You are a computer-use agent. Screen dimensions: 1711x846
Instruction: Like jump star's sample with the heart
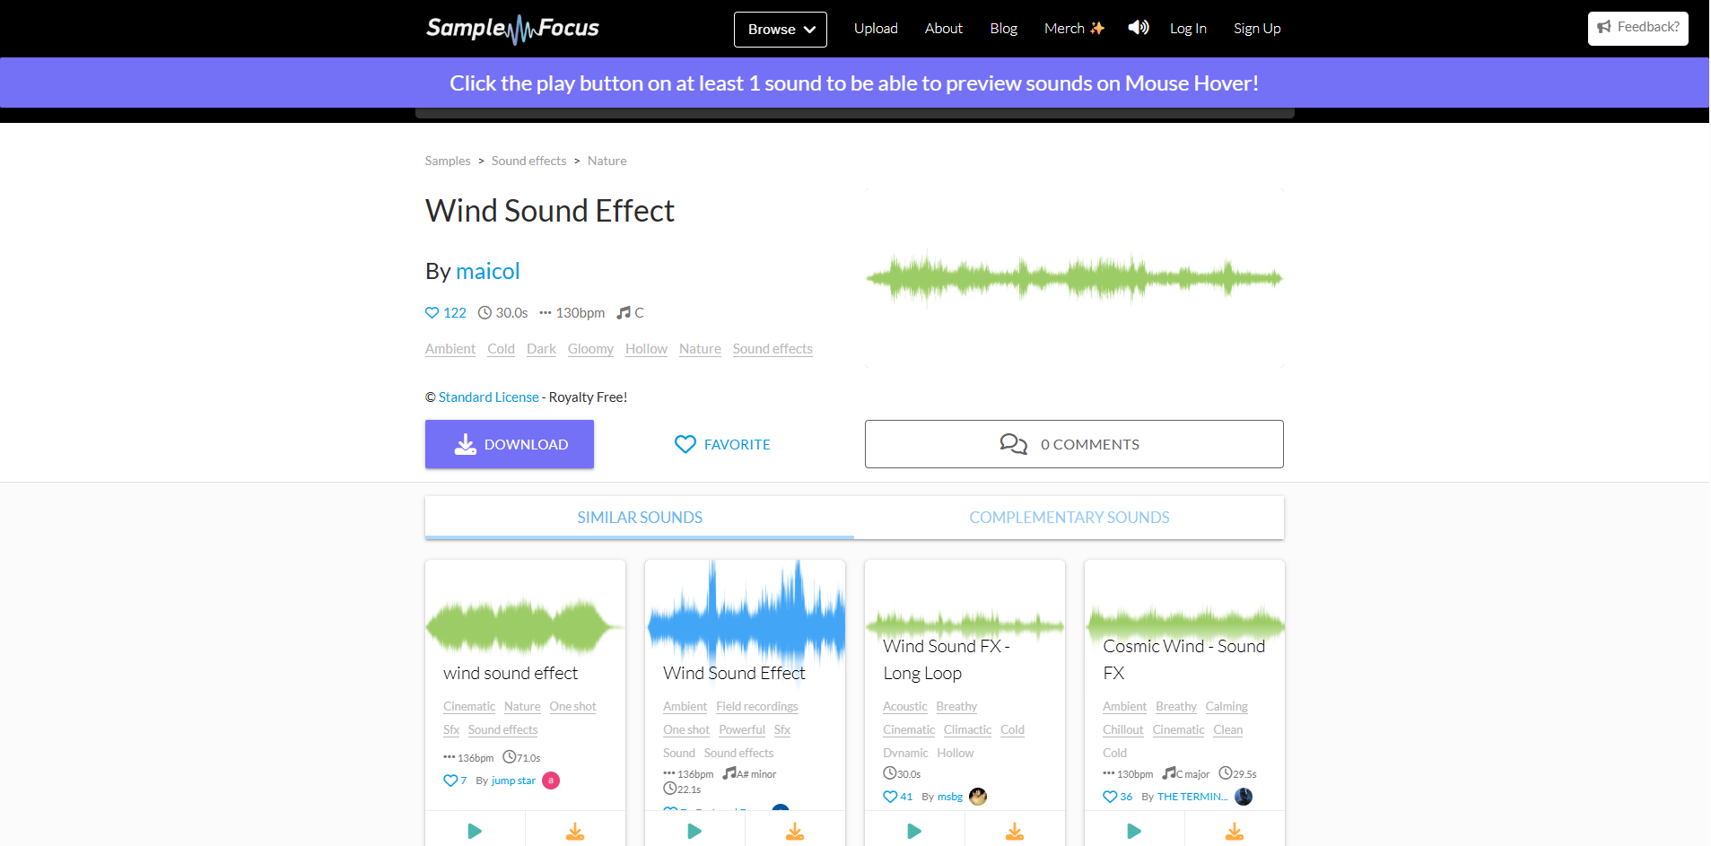tap(450, 780)
